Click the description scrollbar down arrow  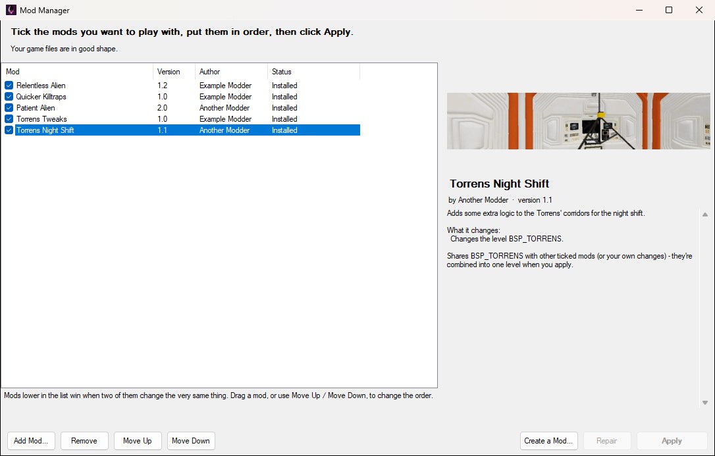click(705, 403)
